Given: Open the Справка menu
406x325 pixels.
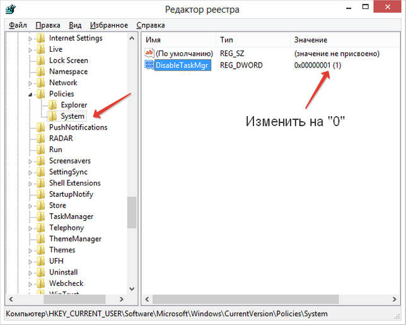Looking at the screenshot, I should pyautogui.click(x=151, y=25).
